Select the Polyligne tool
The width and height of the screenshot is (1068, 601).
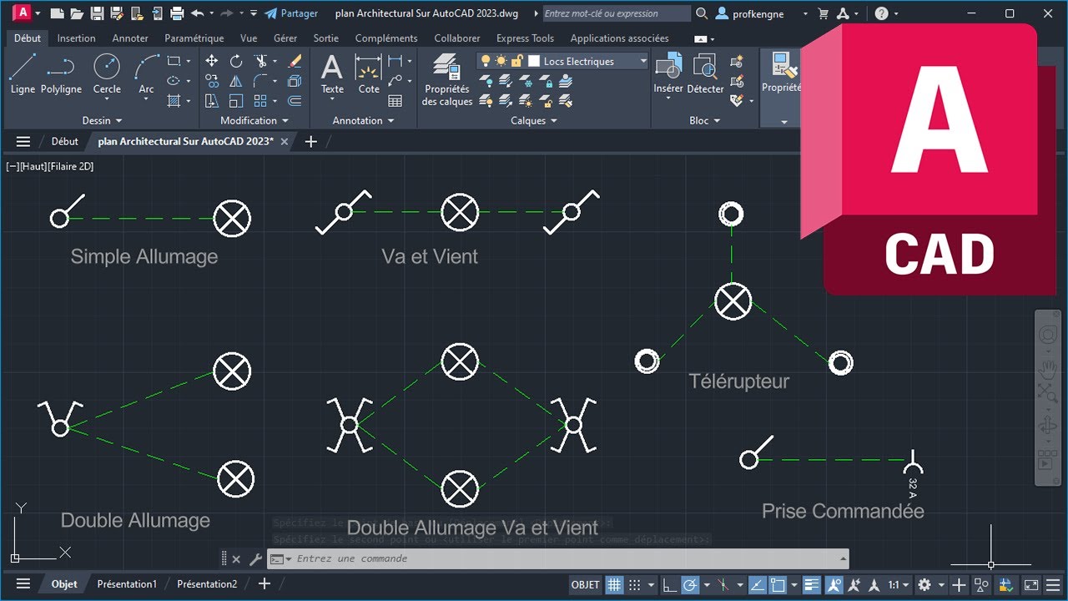(61, 73)
